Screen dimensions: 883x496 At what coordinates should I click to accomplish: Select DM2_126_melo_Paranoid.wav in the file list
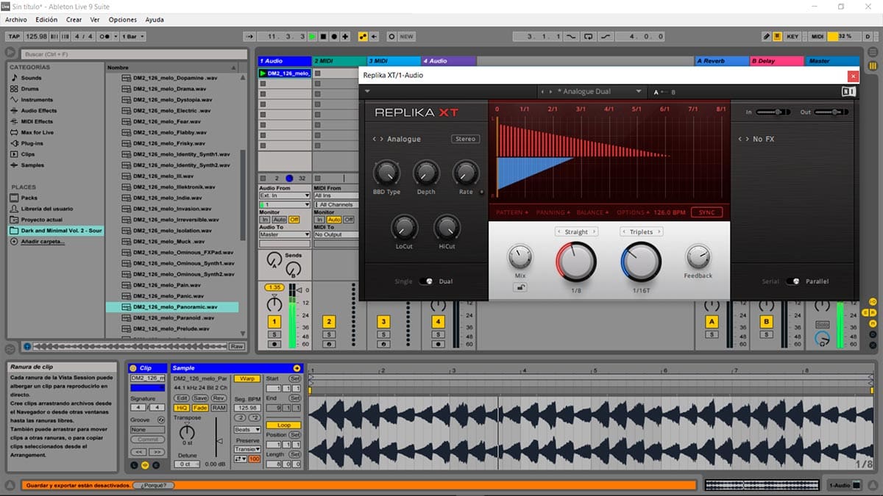click(x=172, y=317)
